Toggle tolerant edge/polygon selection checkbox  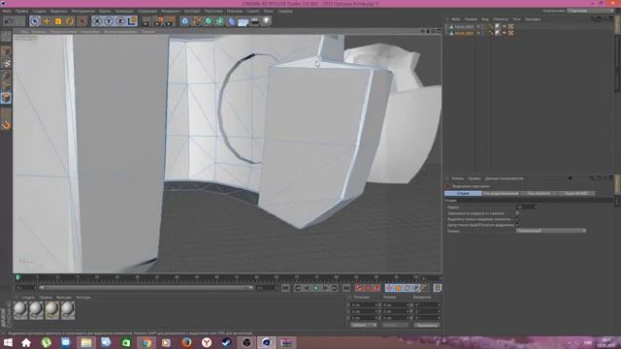click(517, 225)
